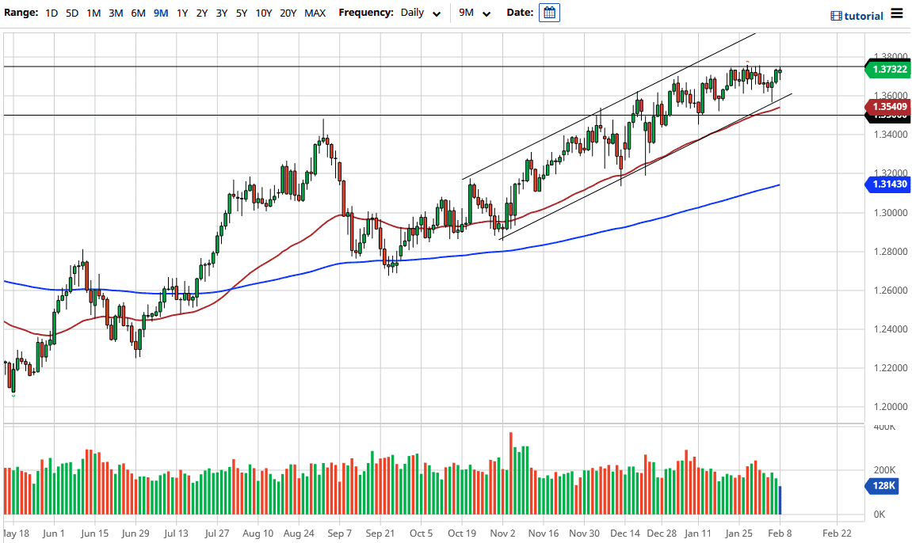Open the tutorial link
Screen dimensions: 912x543
pos(863,17)
